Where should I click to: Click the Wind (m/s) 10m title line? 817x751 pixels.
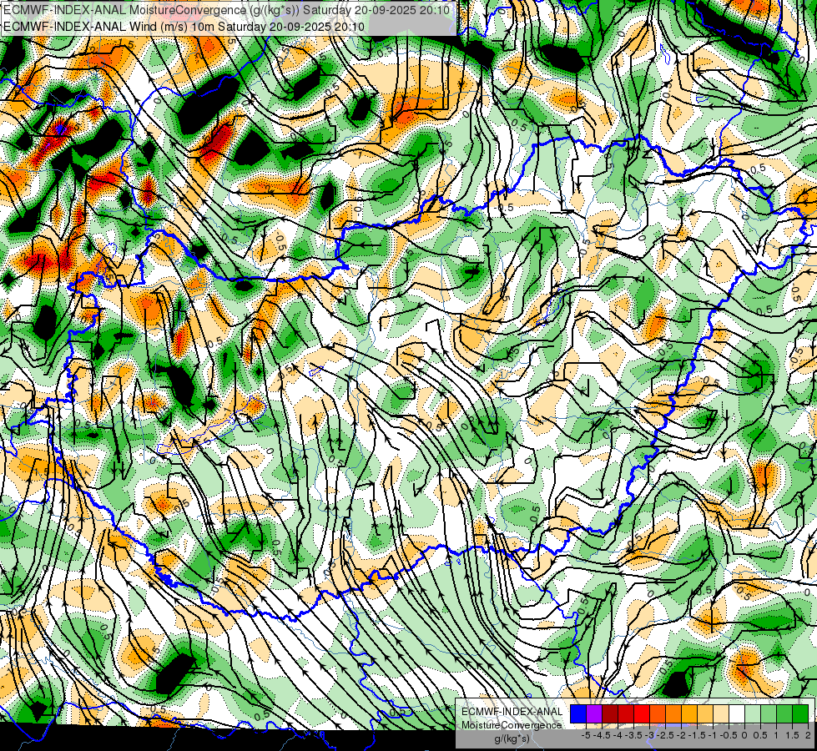click(x=184, y=27)
